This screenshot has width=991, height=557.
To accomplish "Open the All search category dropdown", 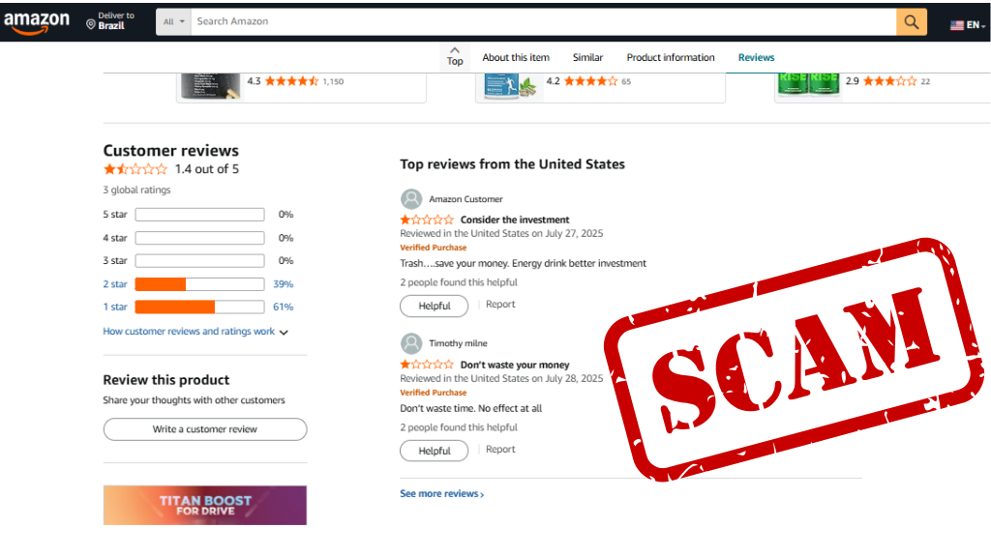I will [x=174, y=21].
